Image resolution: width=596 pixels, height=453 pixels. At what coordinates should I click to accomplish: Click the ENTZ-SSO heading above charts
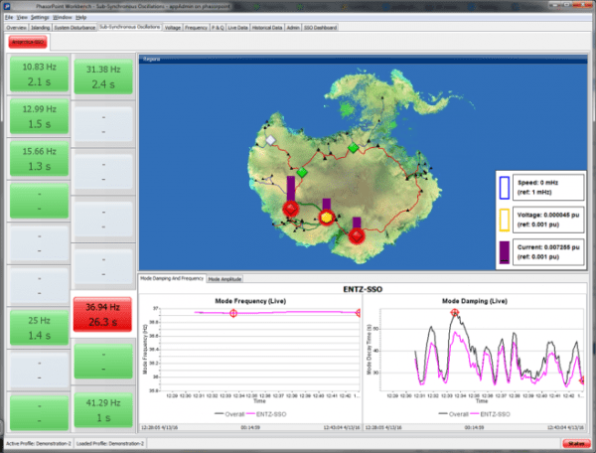pyautogui.click(x=363, y=289)
